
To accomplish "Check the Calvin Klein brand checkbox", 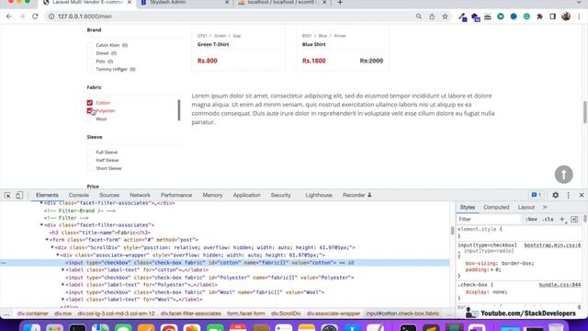I will 90,45.
